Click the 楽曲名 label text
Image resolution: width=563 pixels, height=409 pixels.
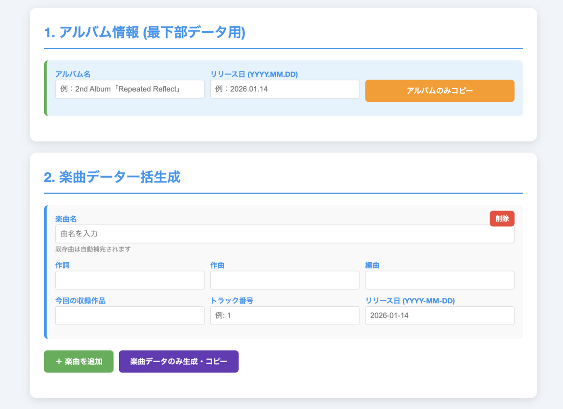coord(66,219)
